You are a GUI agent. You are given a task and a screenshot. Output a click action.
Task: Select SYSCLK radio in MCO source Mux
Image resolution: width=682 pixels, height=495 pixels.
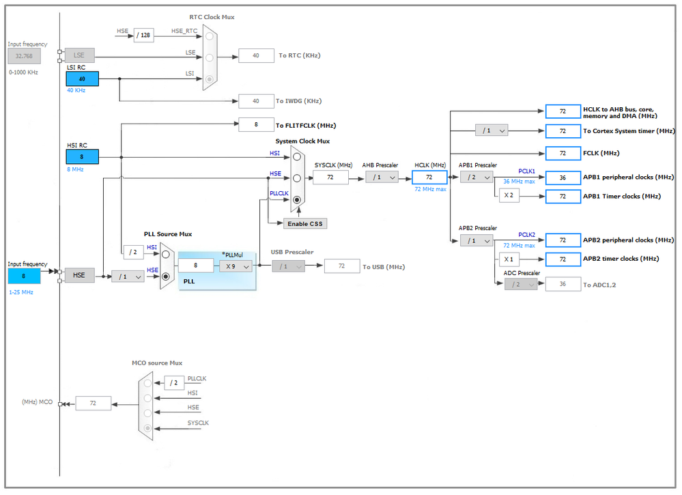point(148,428)
